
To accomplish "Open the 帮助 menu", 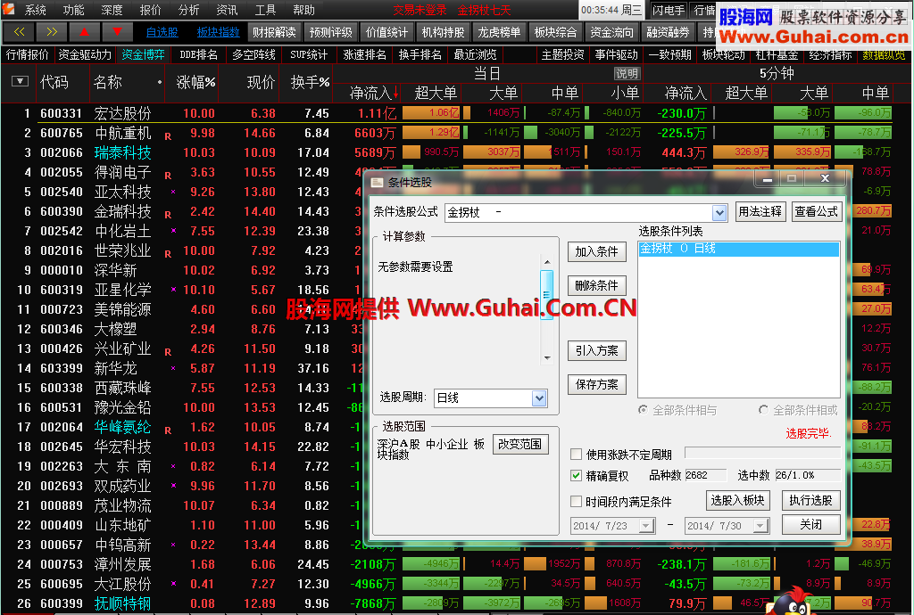I will tap(303, 10).
